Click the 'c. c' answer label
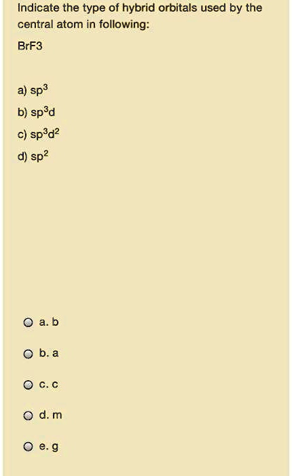 pyautogui.click(x=48, y=384)
